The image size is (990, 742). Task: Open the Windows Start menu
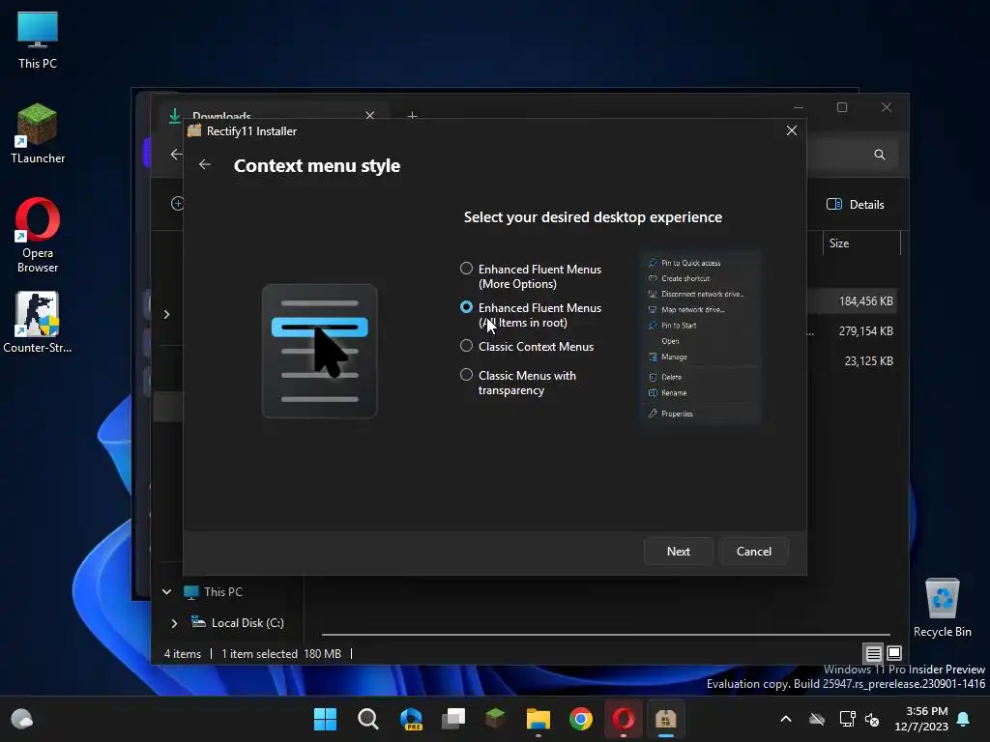click(325, 719)
